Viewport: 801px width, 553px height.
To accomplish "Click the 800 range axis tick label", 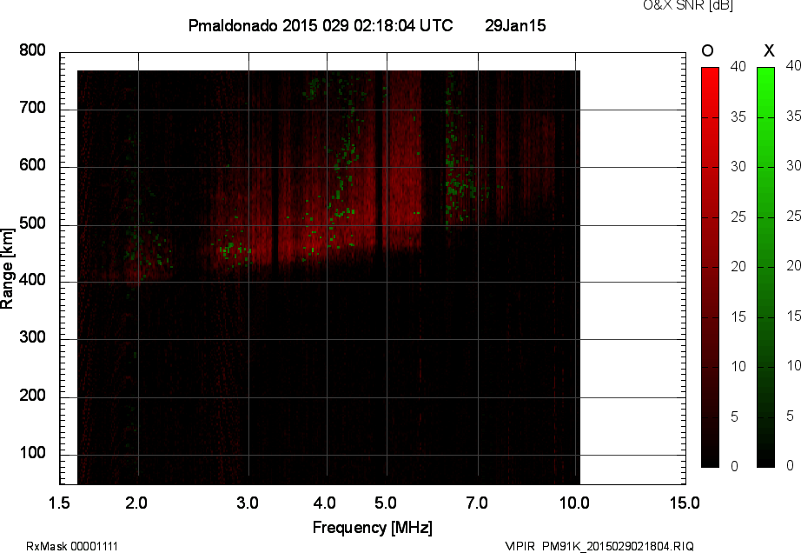I will [33, 50].
